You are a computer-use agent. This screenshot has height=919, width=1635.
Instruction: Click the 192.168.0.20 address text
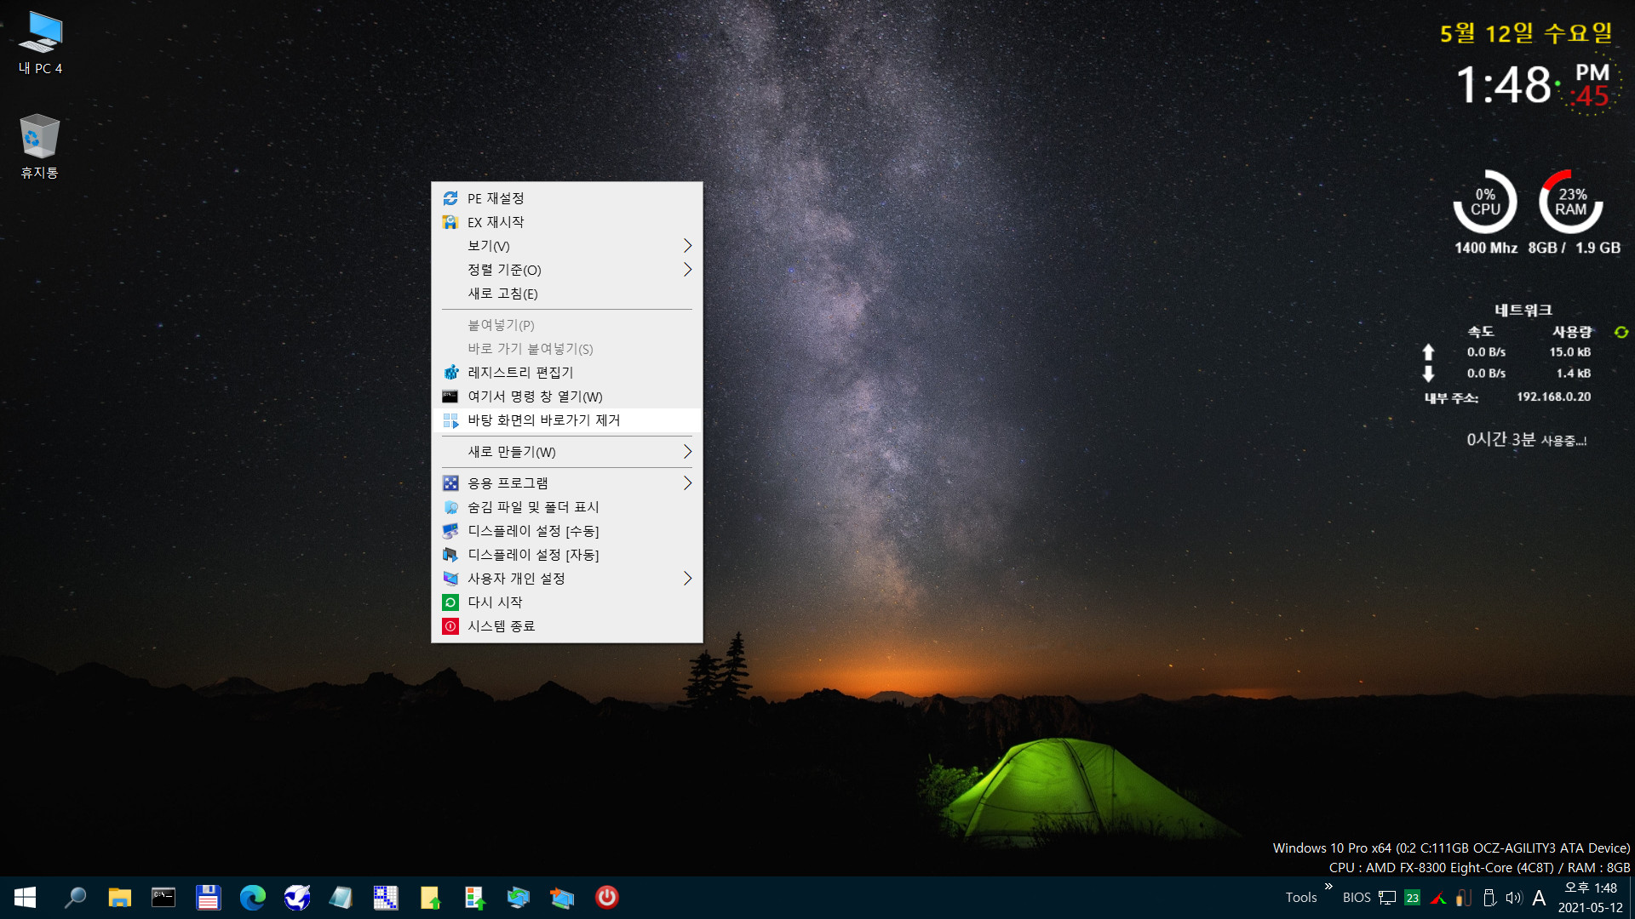pos(1553,397)
